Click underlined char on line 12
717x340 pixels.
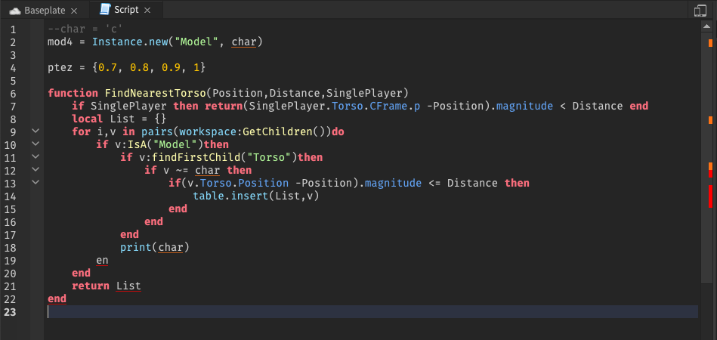[x=208, y=171]
